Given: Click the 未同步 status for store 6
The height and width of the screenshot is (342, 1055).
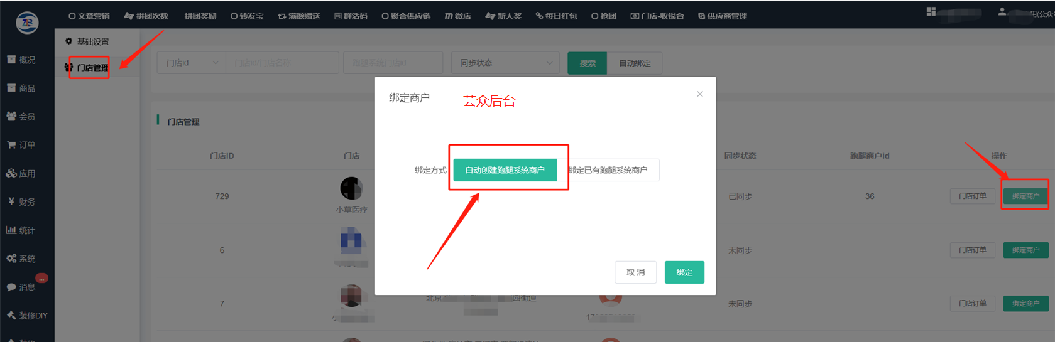Looking at the screenshot, I should coord(740,250).
